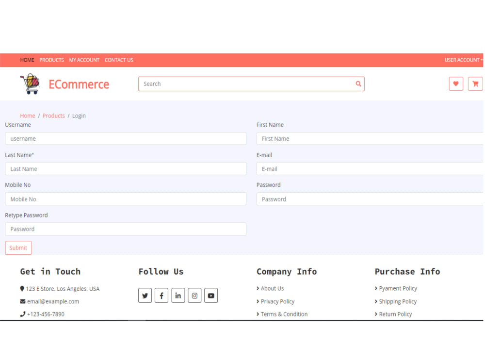Submit the registration form
485x364 pixels.
click(x=18, y=248)
